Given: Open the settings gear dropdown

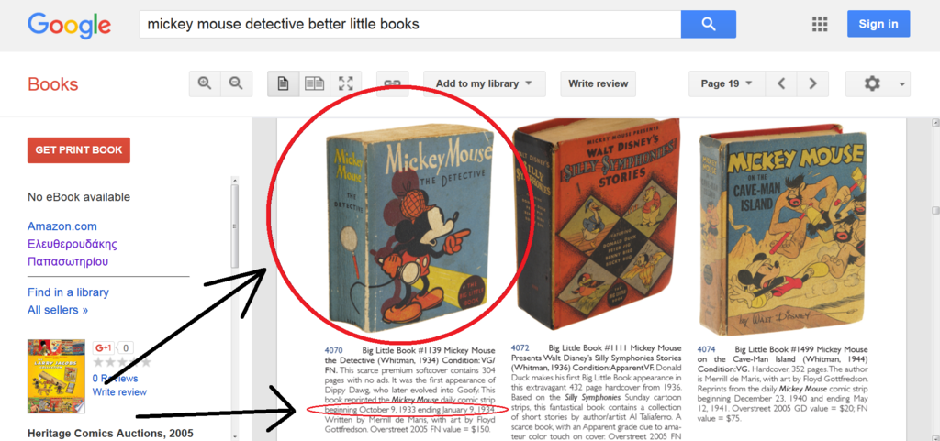Looking at the screenshot, I should pos(878,83).
